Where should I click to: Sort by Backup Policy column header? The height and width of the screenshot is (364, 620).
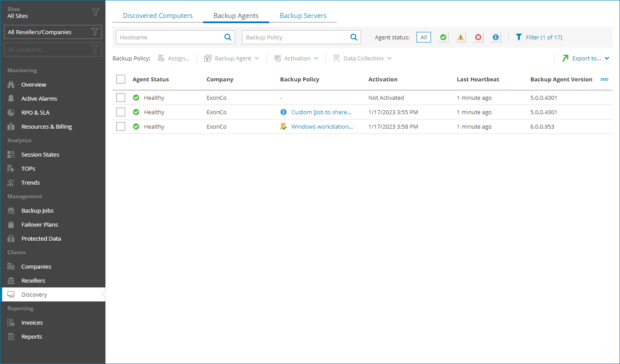click(299, 79)
